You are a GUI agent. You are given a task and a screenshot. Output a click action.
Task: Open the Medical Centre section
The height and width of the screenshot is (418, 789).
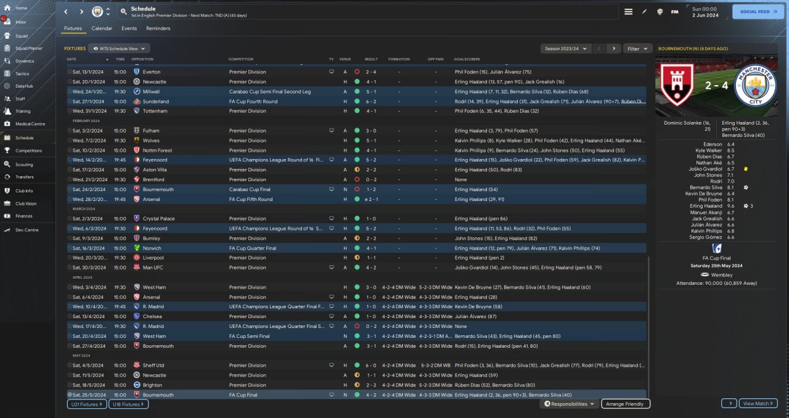(x=30, y=124)
